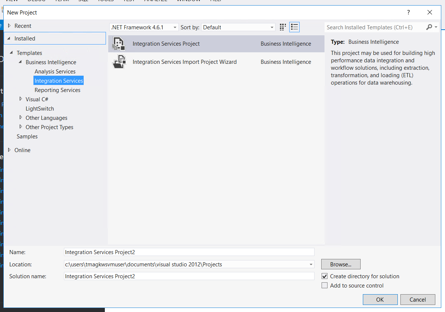Select Visual C# label in tree
The width and height of the screenshot is (445, 312).
(x=37, y=99)
